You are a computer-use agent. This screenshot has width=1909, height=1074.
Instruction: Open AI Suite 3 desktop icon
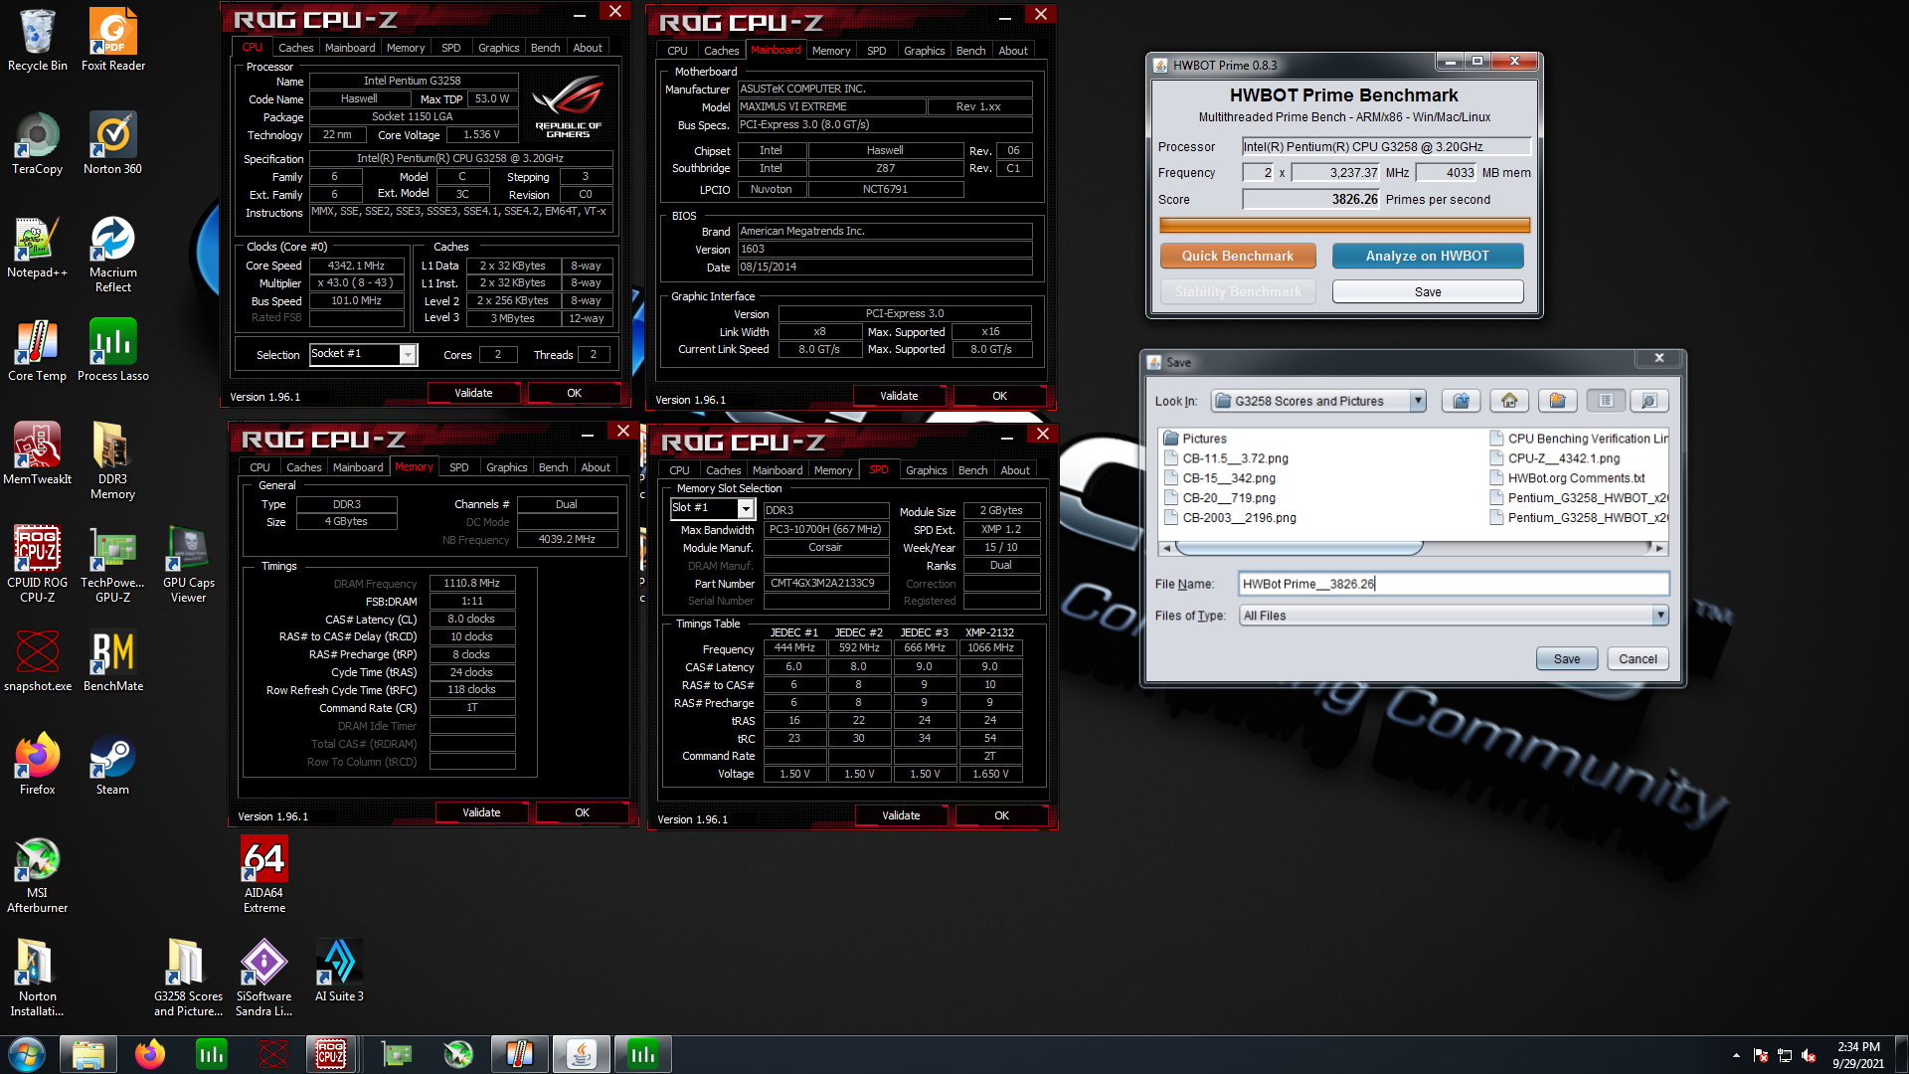(x=340, y=971)
